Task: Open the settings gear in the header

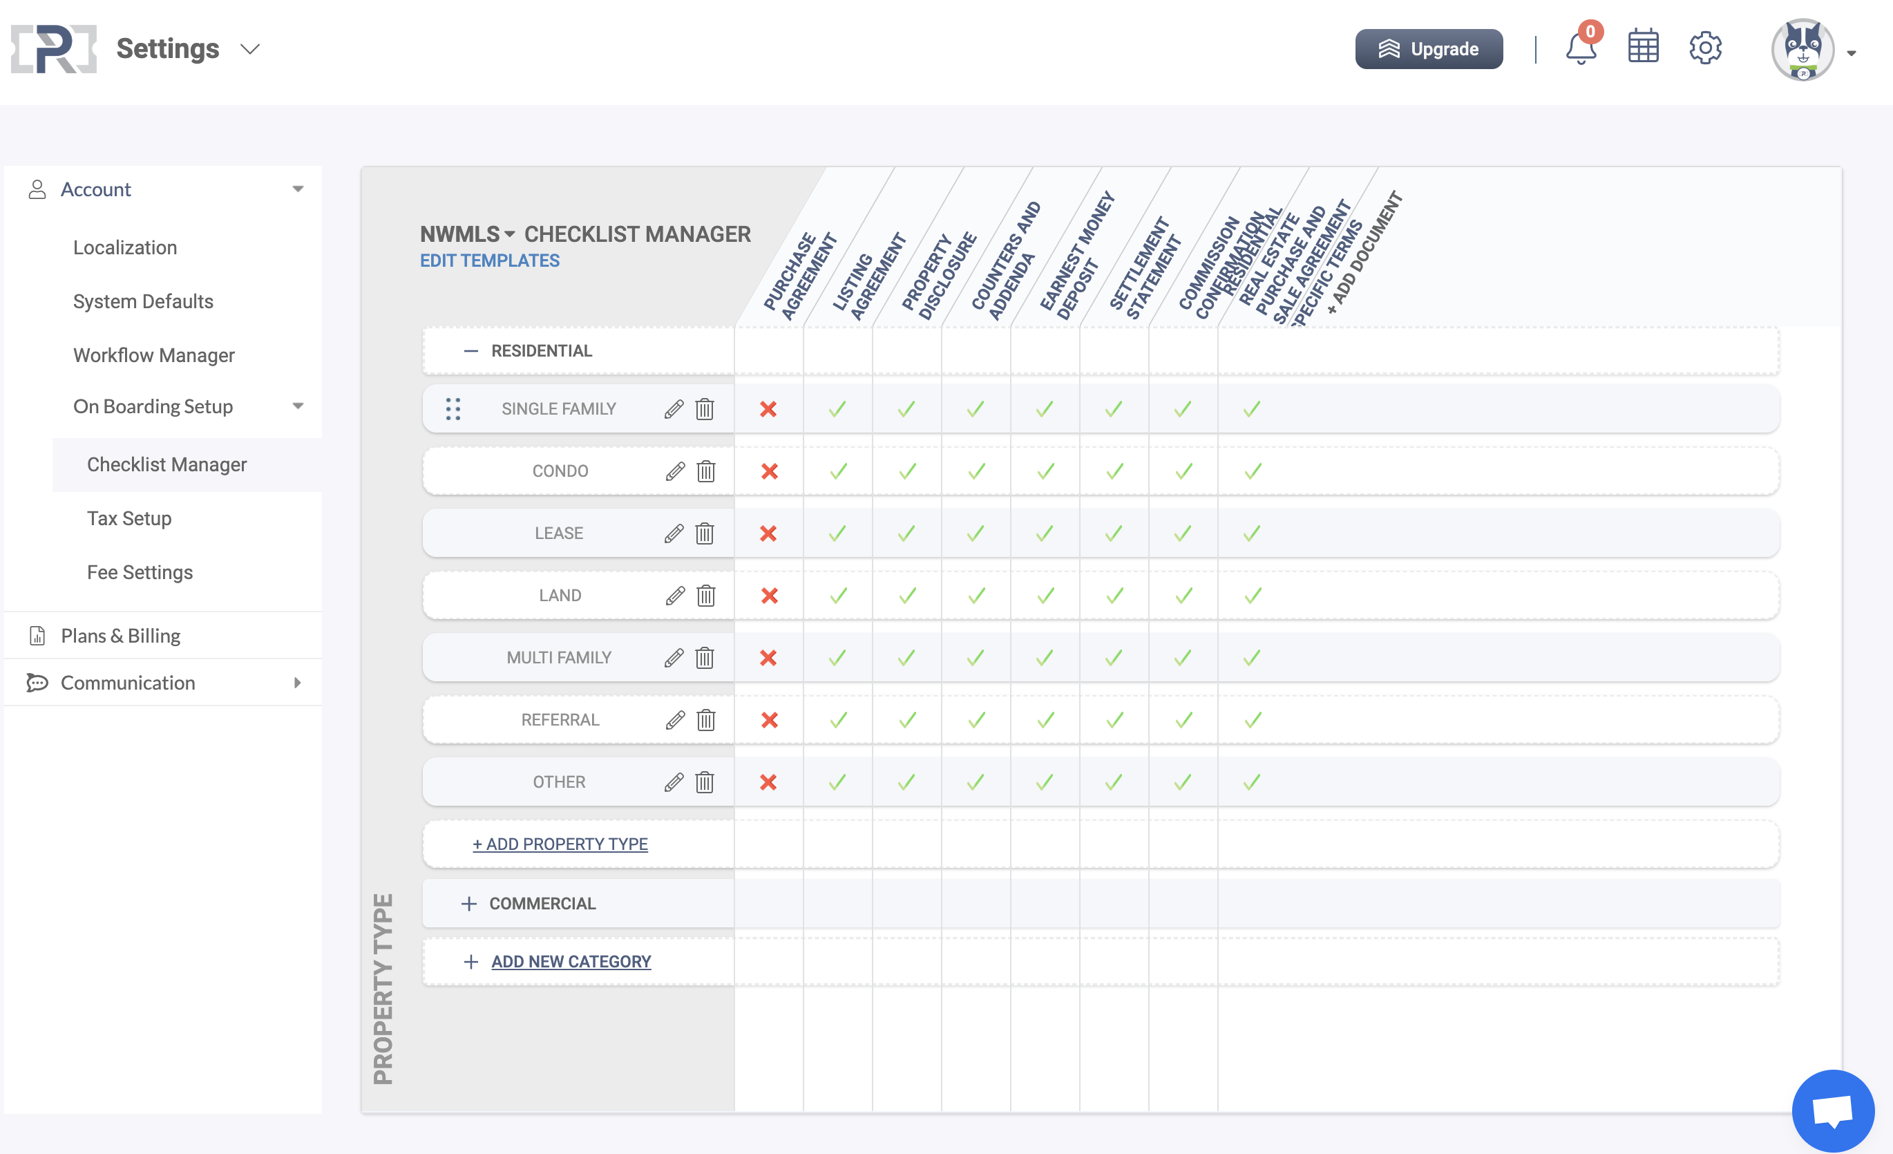Action: 1706,48
